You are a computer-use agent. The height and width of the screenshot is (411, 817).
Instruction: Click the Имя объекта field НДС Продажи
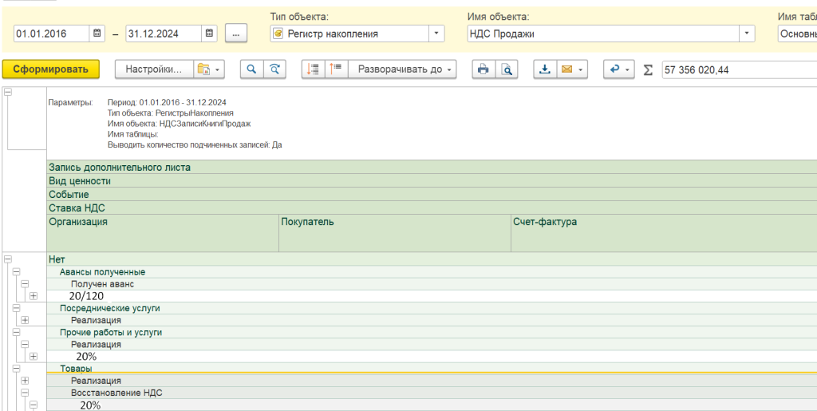click(603, 34)
